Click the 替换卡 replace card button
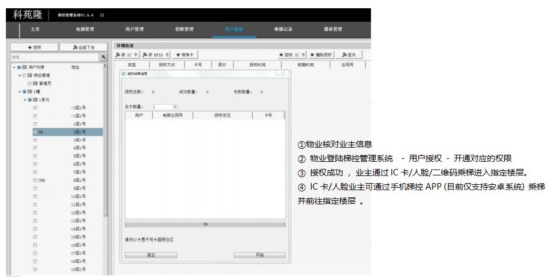Image resolution: width=555 pixels, height=277 pixels. click(185, 55)
